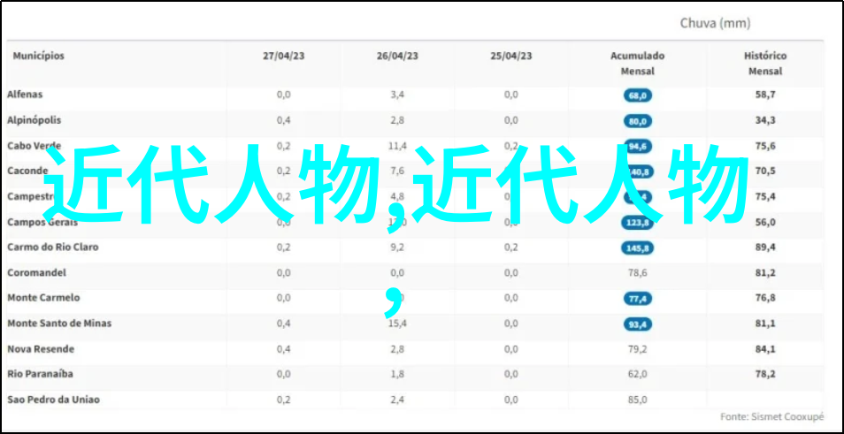844x434 pixels.
Task: Select the 25/04/23 column header
Action: point(511,56)
